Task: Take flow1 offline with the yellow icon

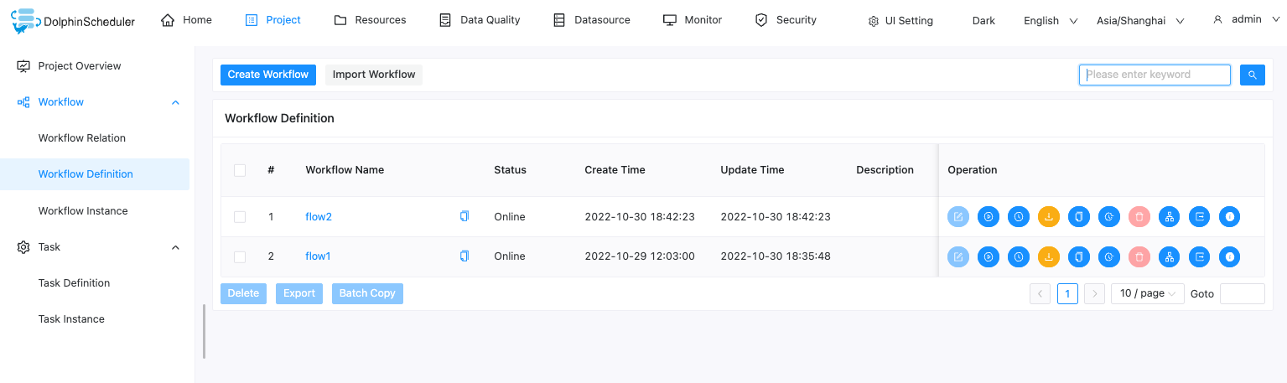Action: click(1049, 256)
